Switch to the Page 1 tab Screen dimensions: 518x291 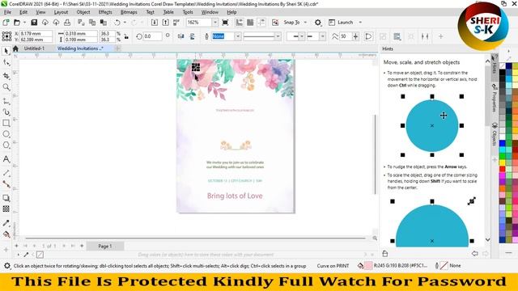click(104, 246)
